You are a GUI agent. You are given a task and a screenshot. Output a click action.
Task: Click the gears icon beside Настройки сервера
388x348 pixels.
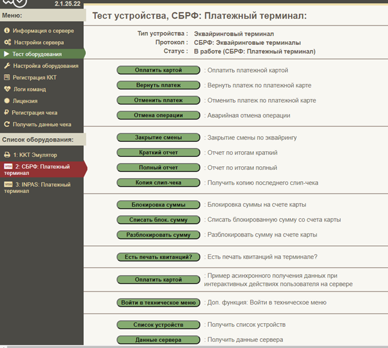point(7,42)
